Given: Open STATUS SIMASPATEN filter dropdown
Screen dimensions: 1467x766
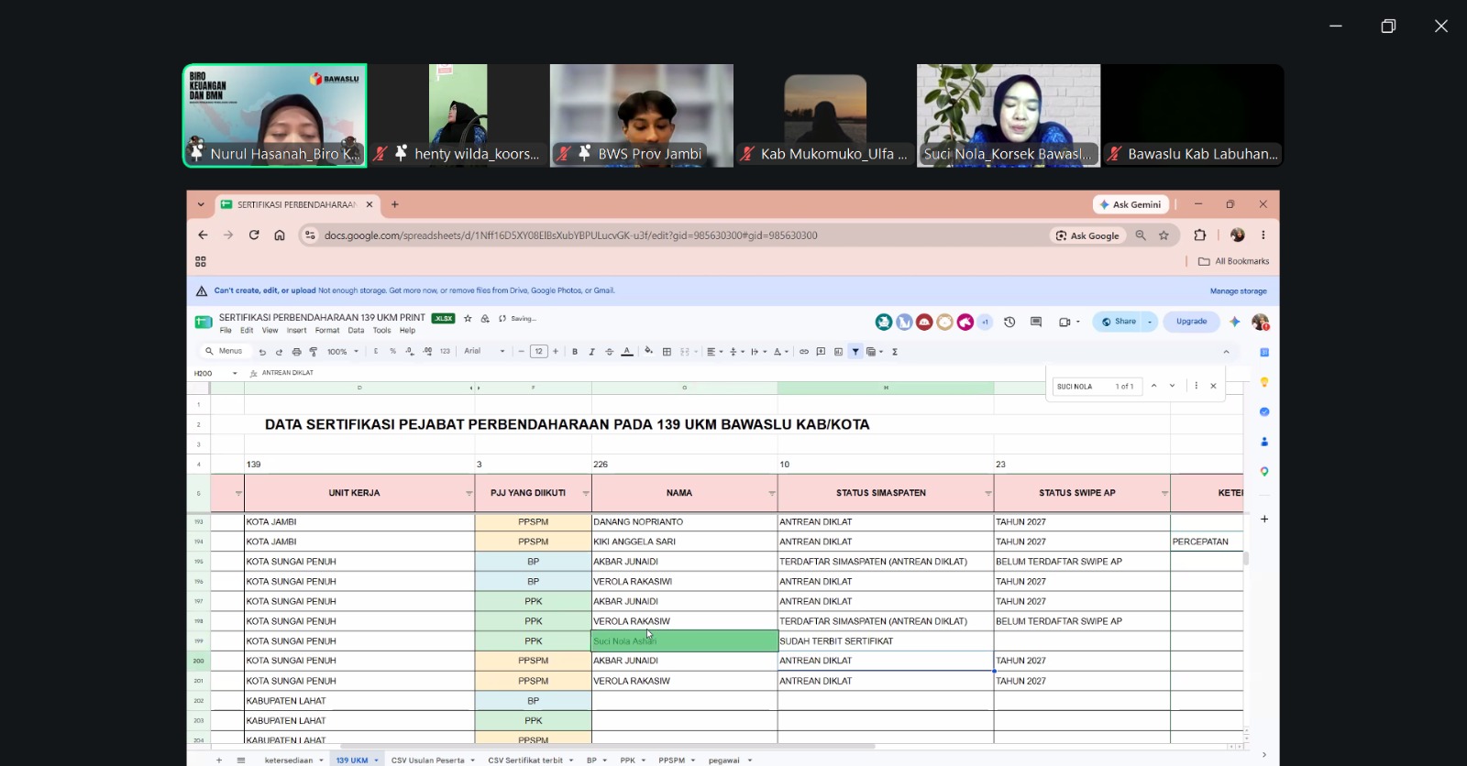Looking at the screenshot, I should (988, 494).
